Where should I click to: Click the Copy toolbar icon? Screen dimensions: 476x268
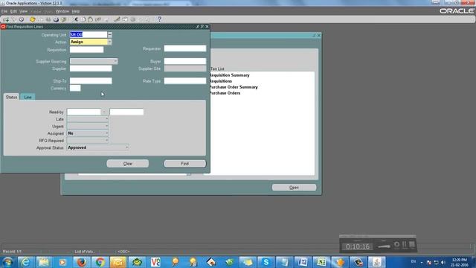(83, 19)
